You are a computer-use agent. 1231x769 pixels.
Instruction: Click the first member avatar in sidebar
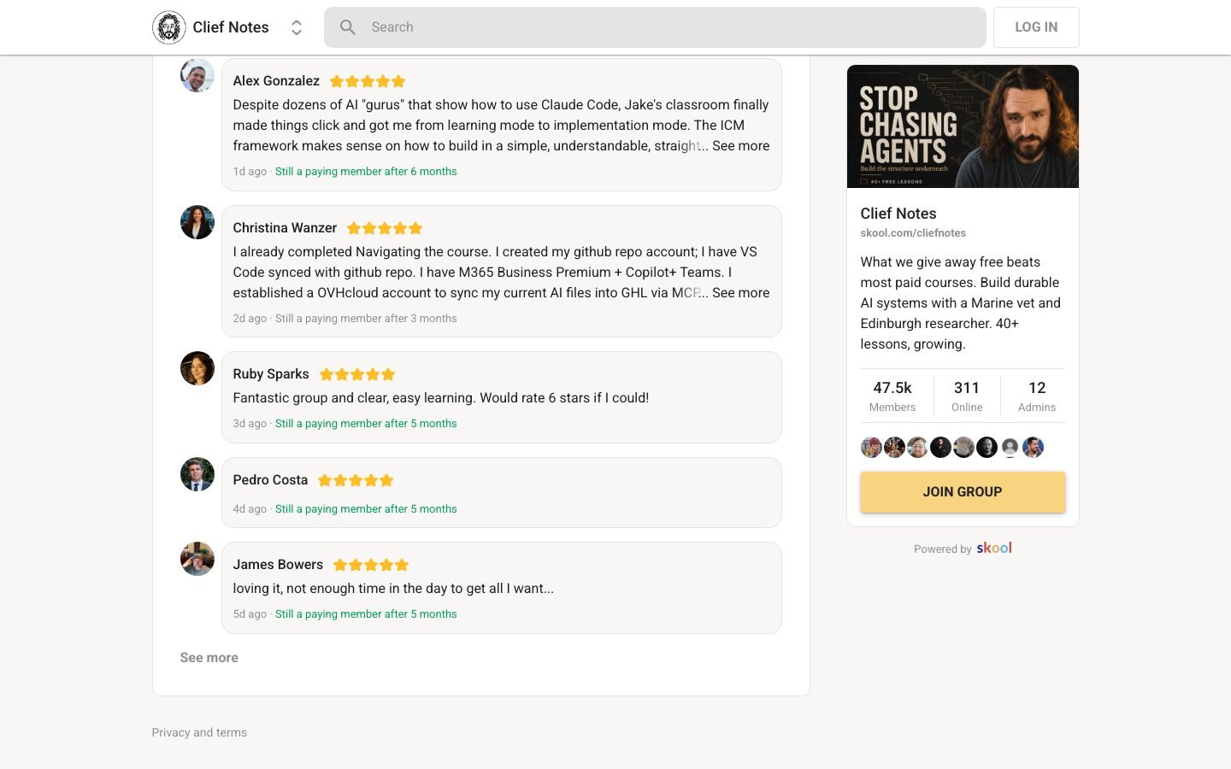871,447
